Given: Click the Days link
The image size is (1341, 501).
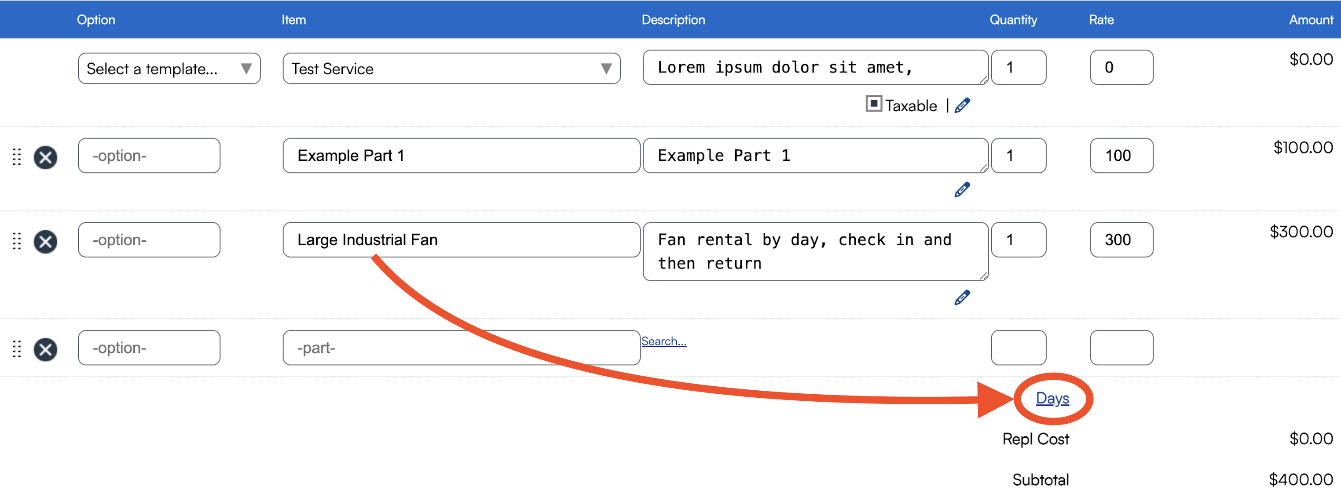Looking at the screenshot, I should click(x=1052, y=398).
